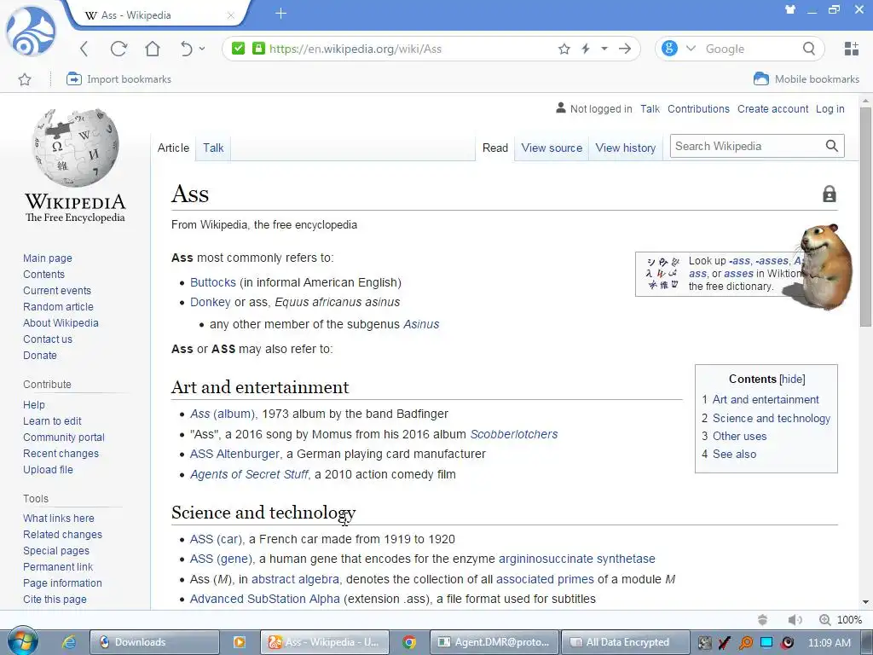The height and width of the screenshot is (655, 873).
Task: Click the Google search engine icon
Action: 669,49
